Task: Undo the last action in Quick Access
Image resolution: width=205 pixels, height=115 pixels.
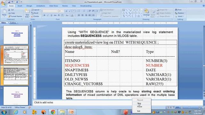Action: [x=12, y=2]
